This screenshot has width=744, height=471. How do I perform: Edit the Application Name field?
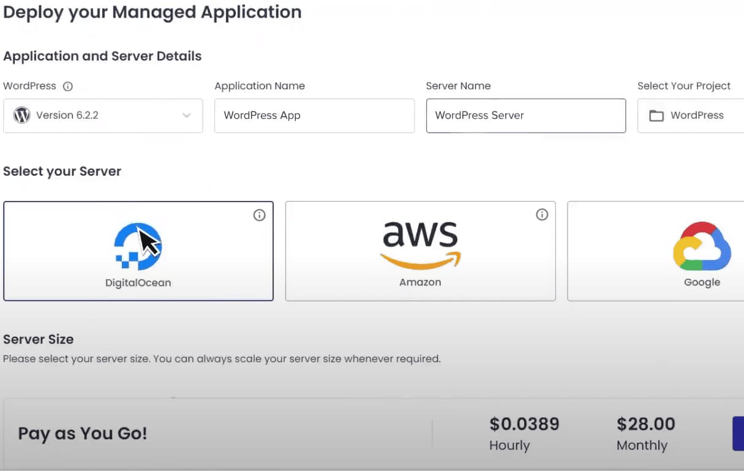(x=314, y=115)
